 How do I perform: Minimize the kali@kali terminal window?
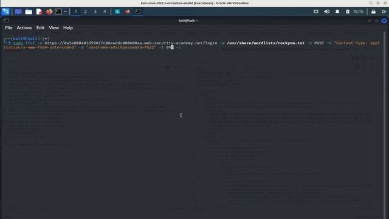[370, 21]
